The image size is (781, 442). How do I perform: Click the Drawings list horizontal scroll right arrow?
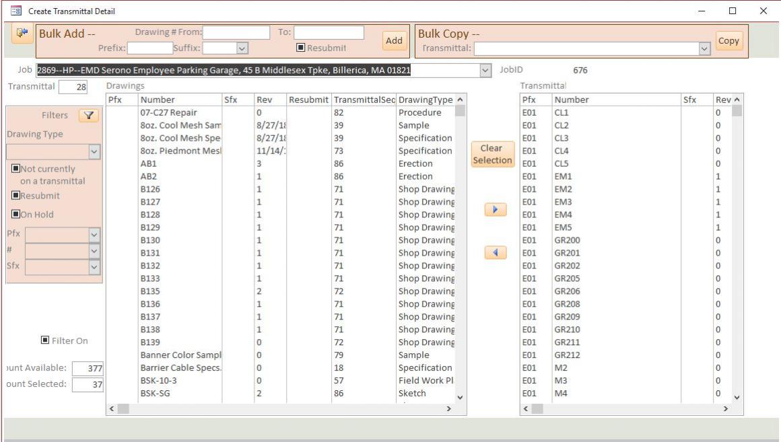[449, 408]
